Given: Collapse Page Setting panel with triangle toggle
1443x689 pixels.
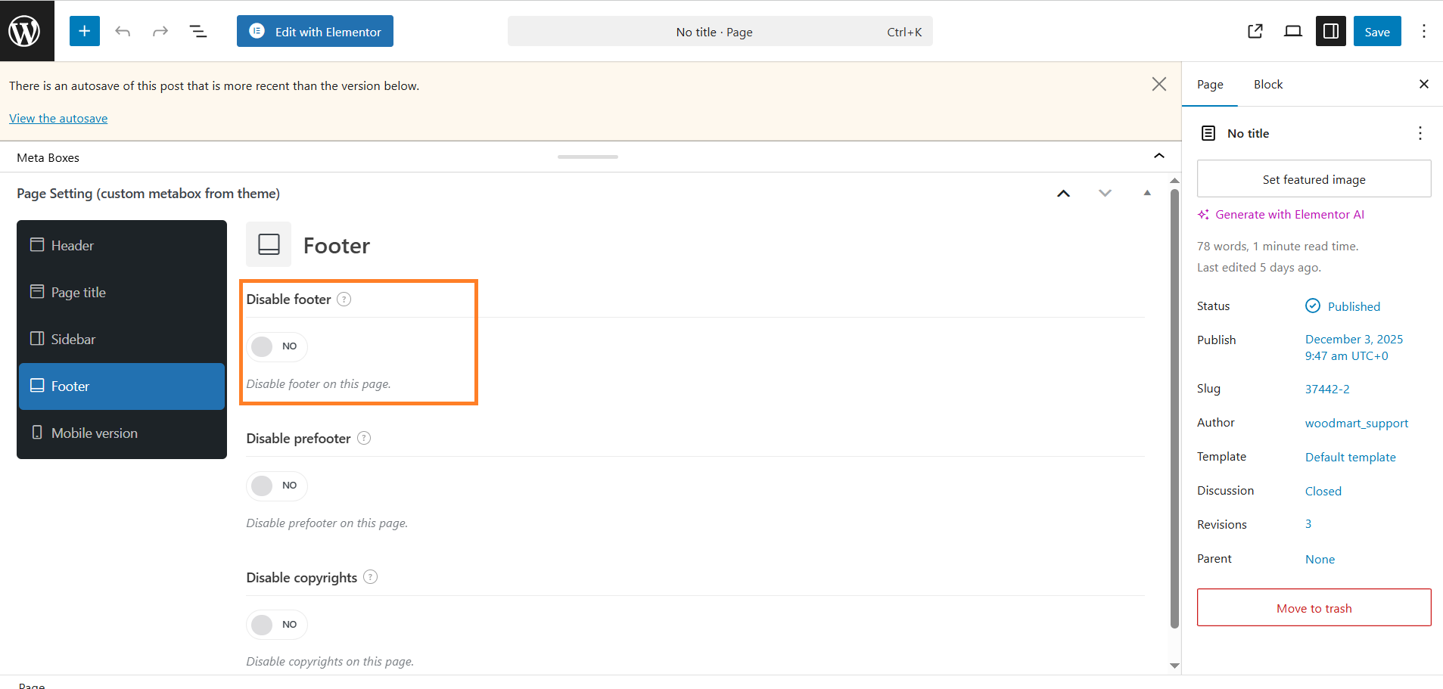Looking at the screenshot, I should [x=1147, y=194].
